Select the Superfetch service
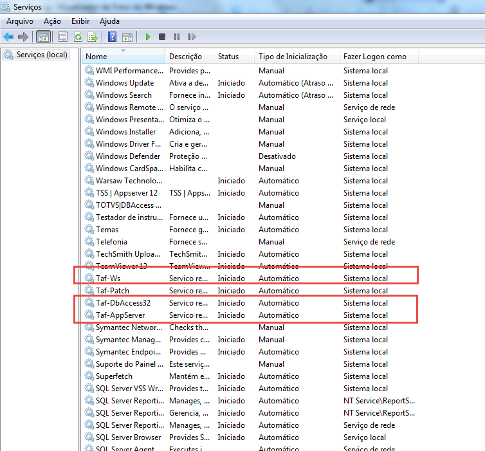485x451 pixels. [250, 376]
